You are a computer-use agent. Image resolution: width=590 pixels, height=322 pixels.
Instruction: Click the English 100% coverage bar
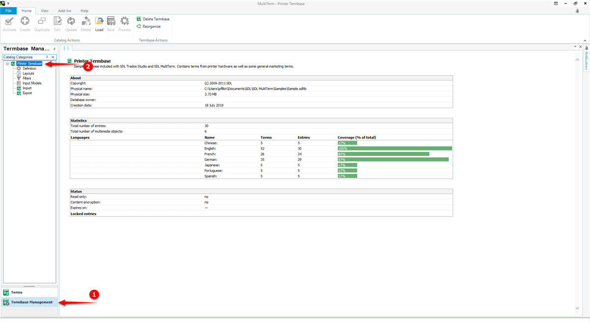point(395,148)
